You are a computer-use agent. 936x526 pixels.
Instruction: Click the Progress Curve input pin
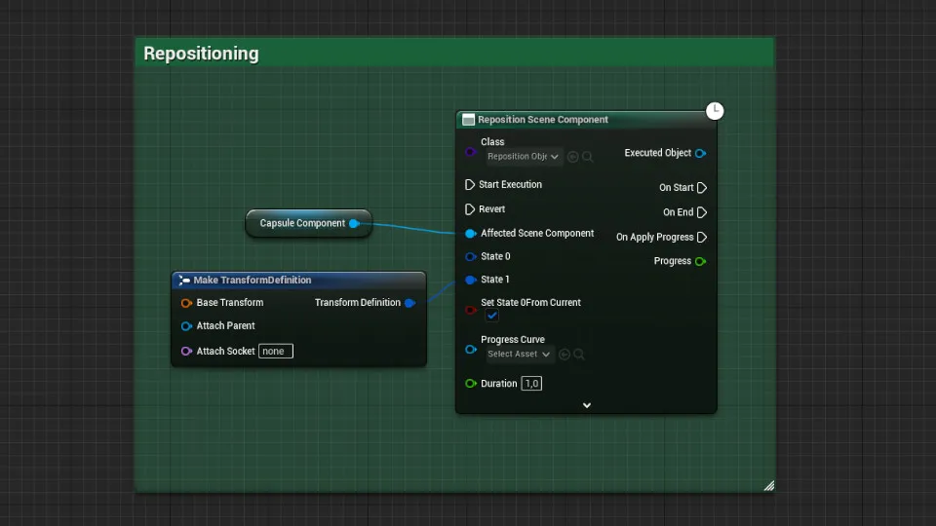470,350
